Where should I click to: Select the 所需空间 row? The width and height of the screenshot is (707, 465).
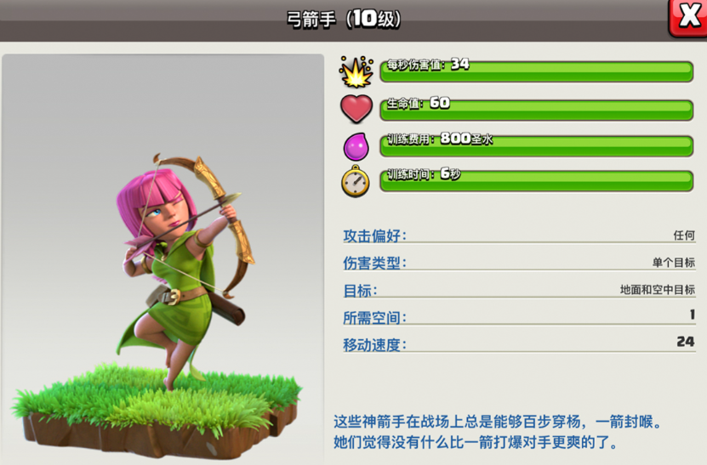point(519,317)
